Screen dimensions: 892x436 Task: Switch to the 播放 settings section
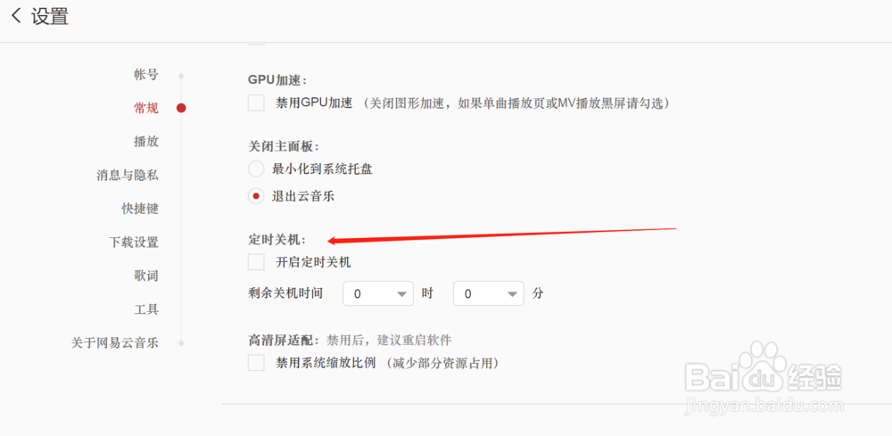point(146,142)
